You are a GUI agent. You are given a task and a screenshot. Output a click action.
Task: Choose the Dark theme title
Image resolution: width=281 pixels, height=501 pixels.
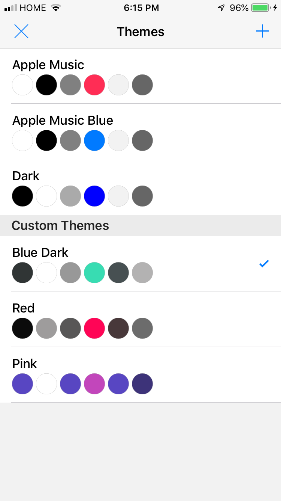(26, 176)
